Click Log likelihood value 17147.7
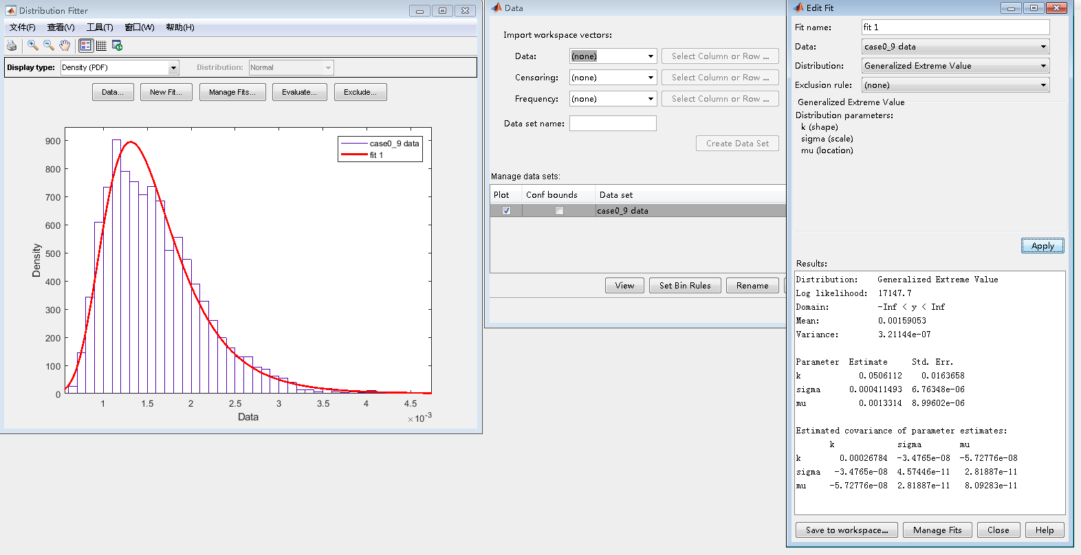Image resolution: width=1081 pixels, height=555 pixels. click(895, 293)
